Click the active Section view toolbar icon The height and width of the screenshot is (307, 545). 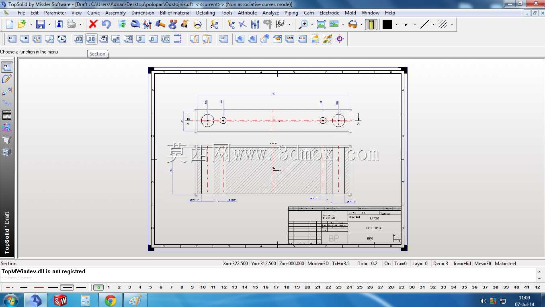click(x=91, y=39)
